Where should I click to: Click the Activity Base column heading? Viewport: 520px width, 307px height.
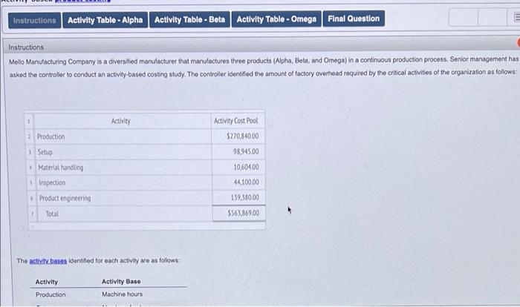coord(121,282)
